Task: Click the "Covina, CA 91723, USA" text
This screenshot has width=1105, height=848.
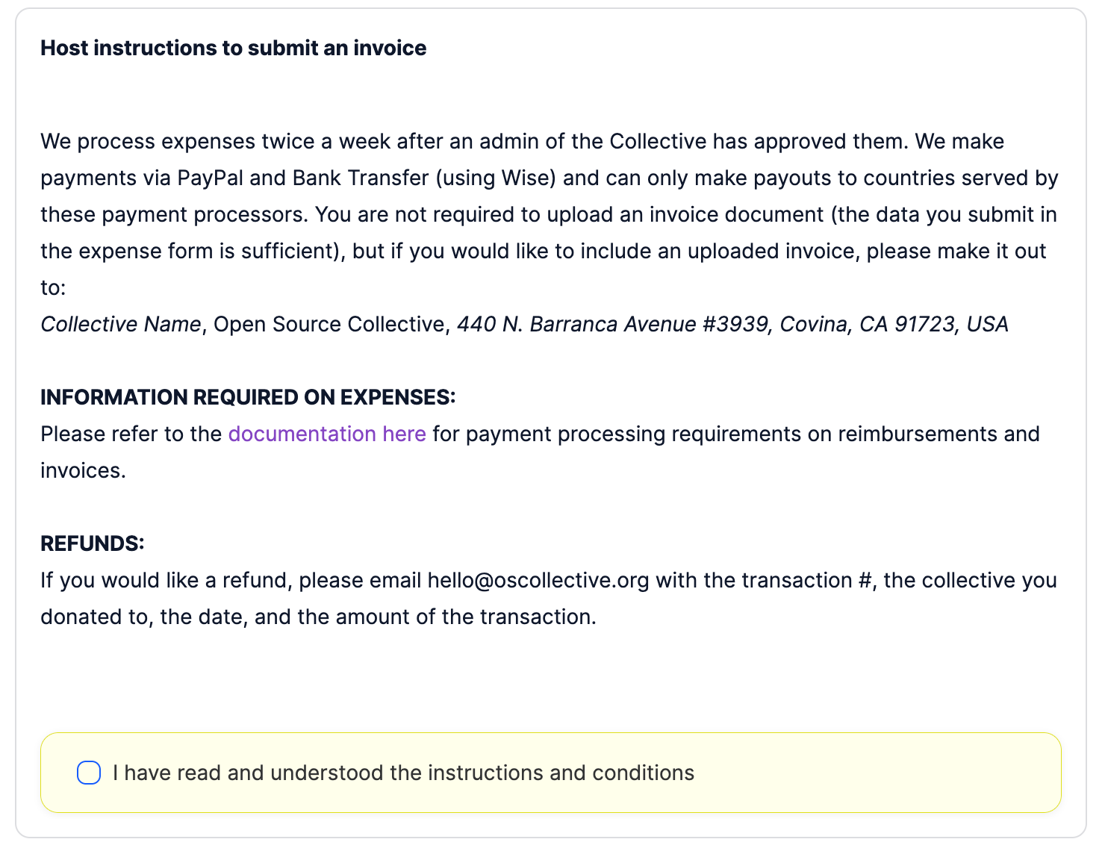Action: click(x=894, y=324)
